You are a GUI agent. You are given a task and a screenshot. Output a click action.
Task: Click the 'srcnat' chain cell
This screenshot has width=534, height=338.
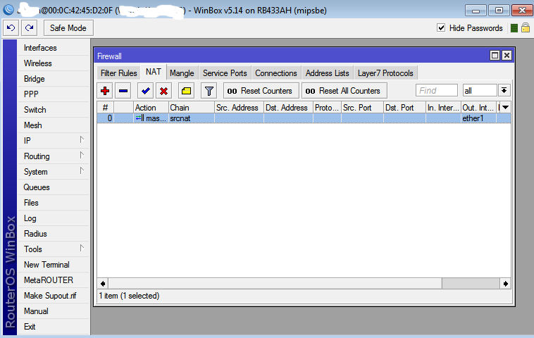coord(192,118)
